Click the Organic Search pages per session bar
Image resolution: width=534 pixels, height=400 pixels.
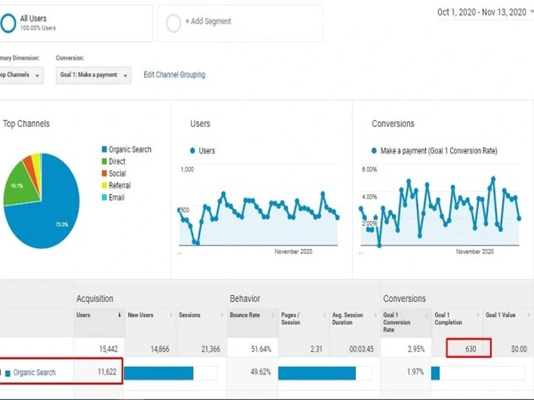[317, 373]
